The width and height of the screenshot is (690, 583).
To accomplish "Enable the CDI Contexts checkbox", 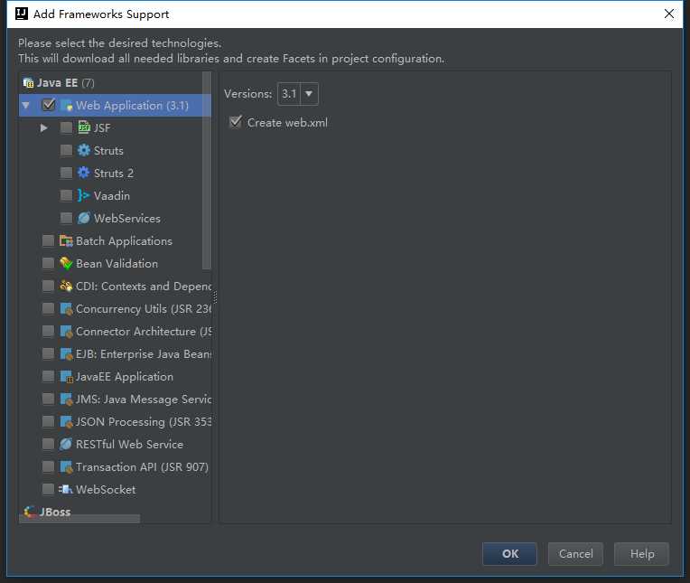I will (48, 287).
